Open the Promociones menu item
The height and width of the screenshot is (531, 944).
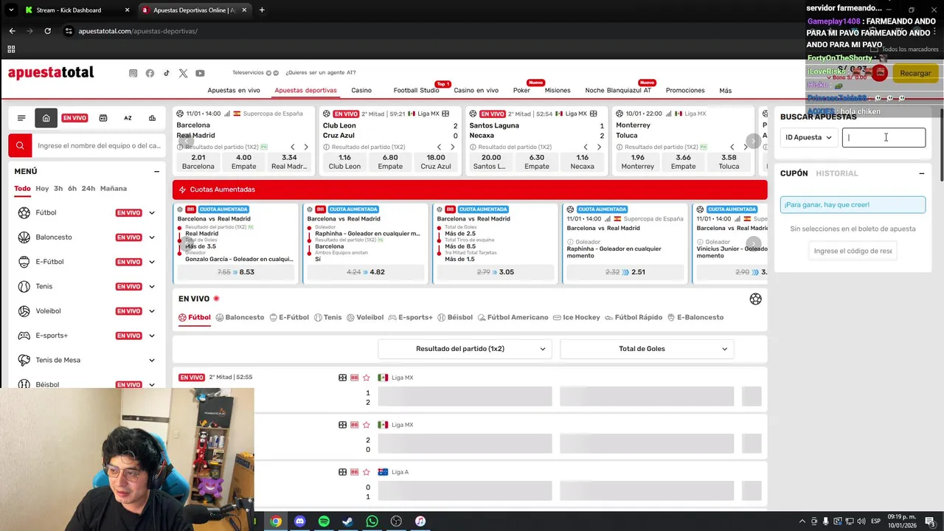685,90
